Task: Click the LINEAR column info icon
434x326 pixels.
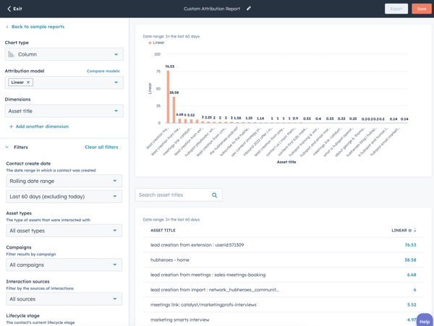Action: point(410,231)
